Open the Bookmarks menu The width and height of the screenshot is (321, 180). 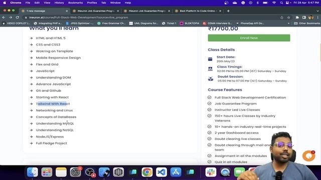[76, 3]
